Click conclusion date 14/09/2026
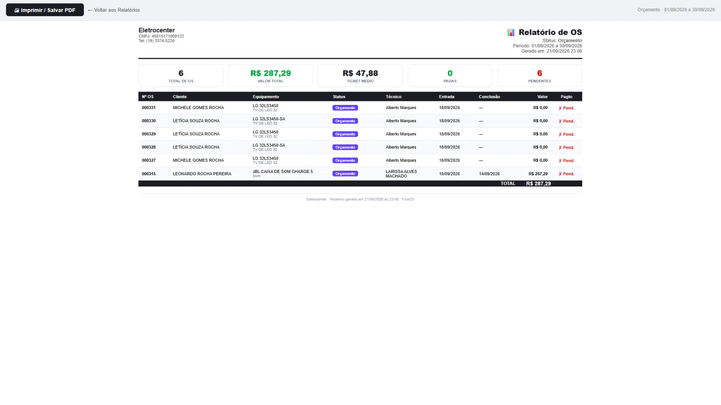 pyautogui.click(x=489, y=174)
